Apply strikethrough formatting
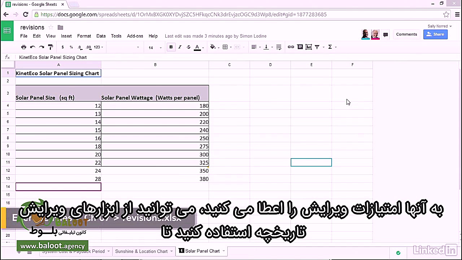This screenshot has width=462, height=260. click(188, 47)
